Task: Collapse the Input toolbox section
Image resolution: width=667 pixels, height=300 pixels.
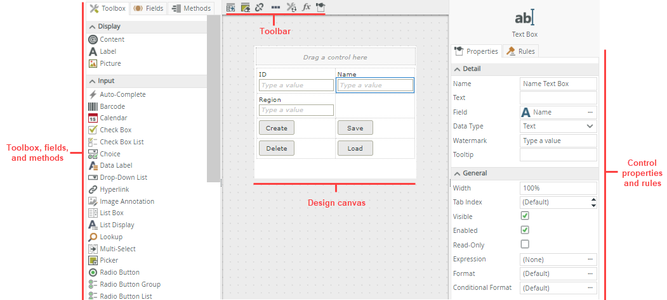Action: (x=92, y=80)
